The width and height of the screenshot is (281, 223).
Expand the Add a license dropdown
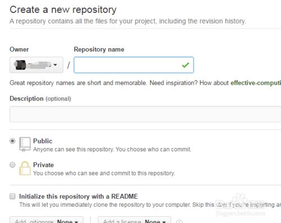[134, 220]
